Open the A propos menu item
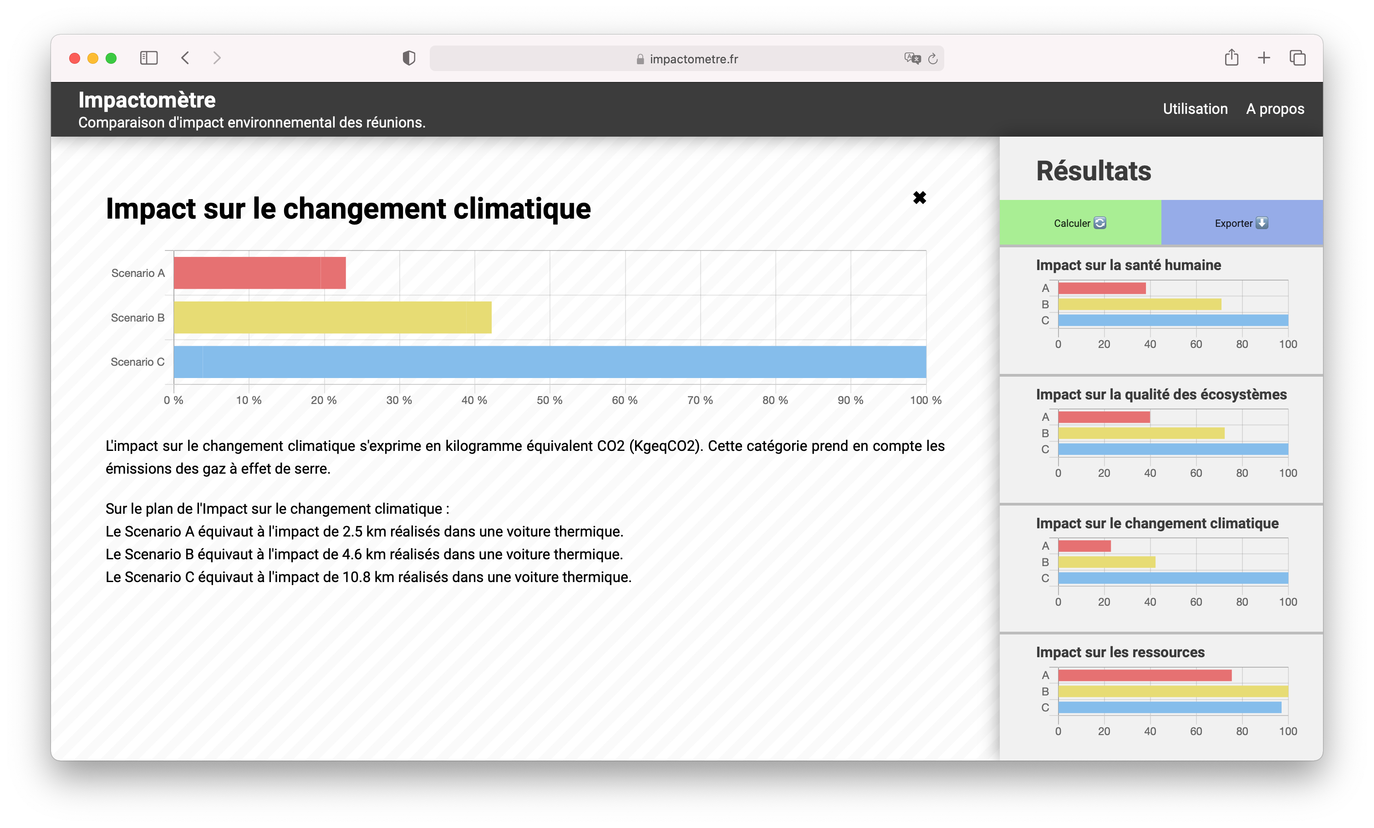This screenshot has width=1374, height=828. (x=1275, y=109)
